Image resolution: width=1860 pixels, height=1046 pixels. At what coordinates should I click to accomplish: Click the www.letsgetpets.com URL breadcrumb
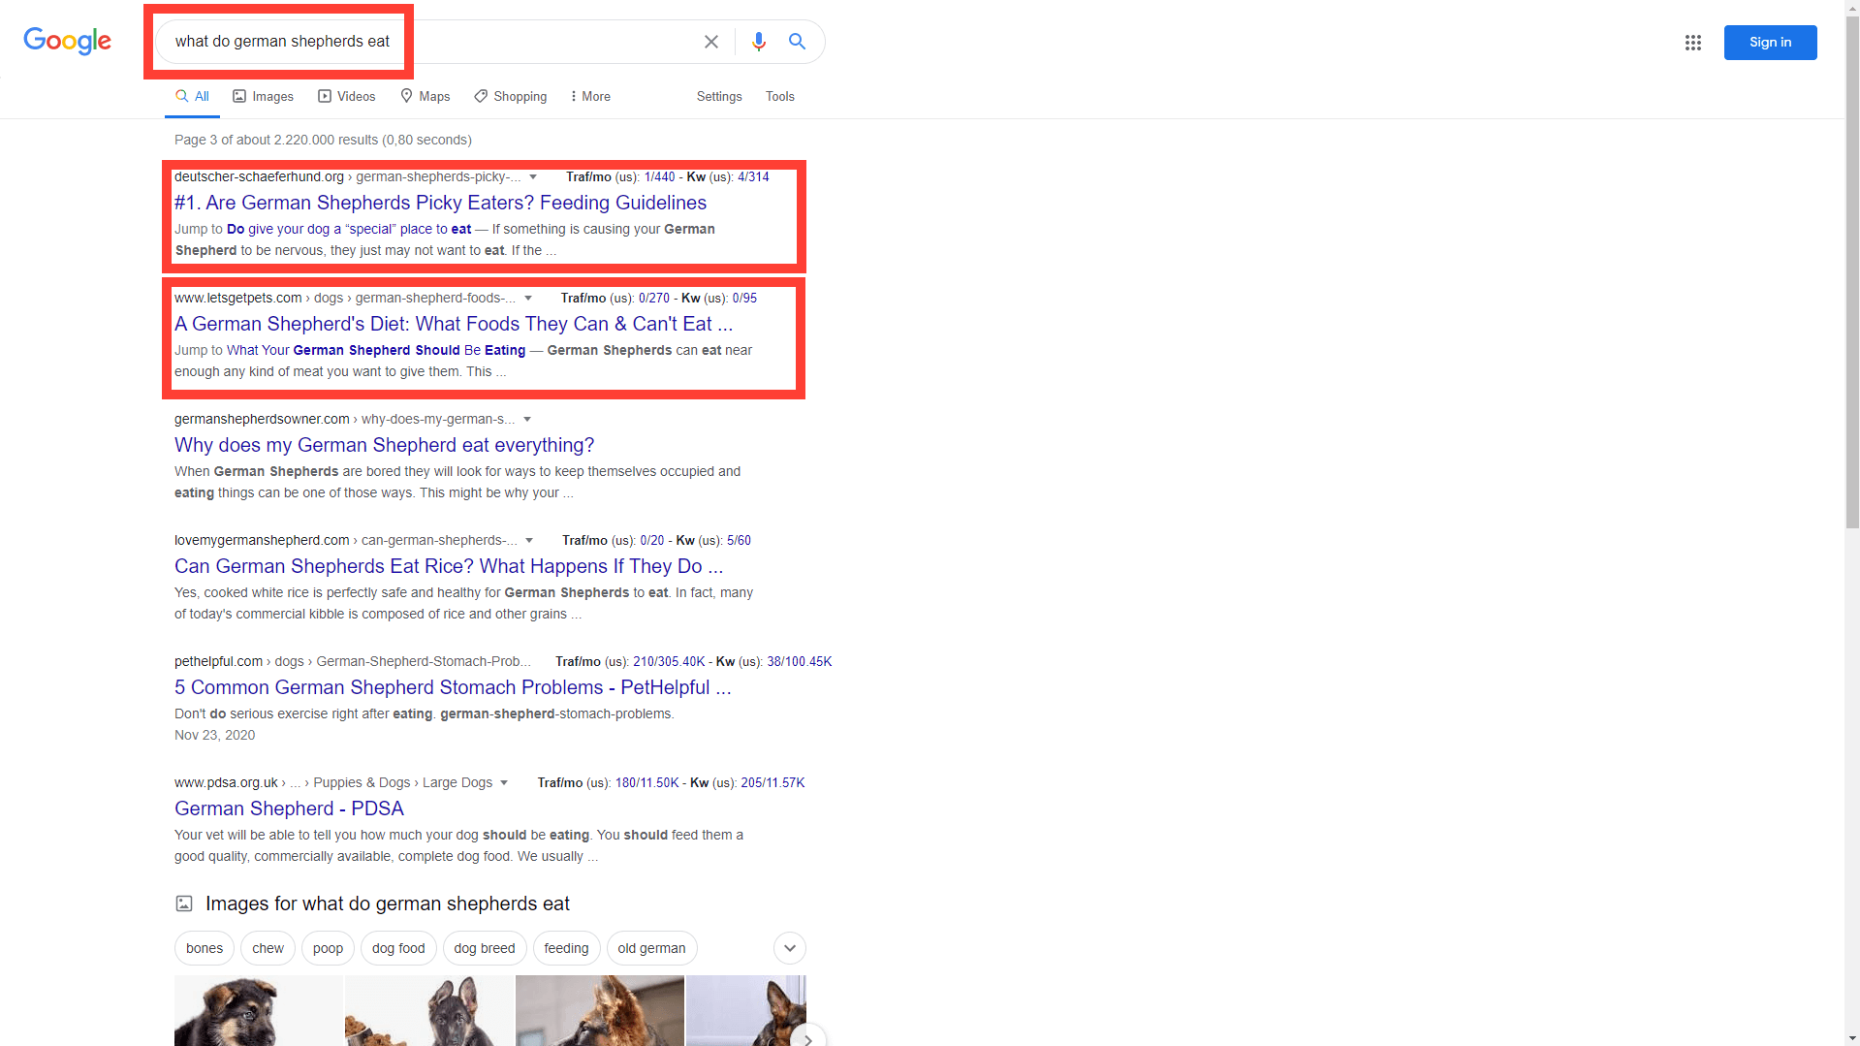coord(345,299)
